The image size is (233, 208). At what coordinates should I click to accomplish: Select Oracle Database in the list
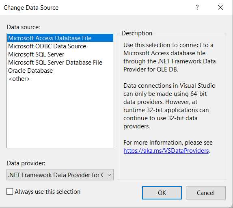click(x=60, y=71)
